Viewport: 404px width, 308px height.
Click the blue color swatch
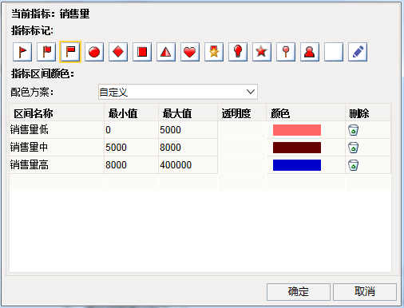[x=297, y=165]
